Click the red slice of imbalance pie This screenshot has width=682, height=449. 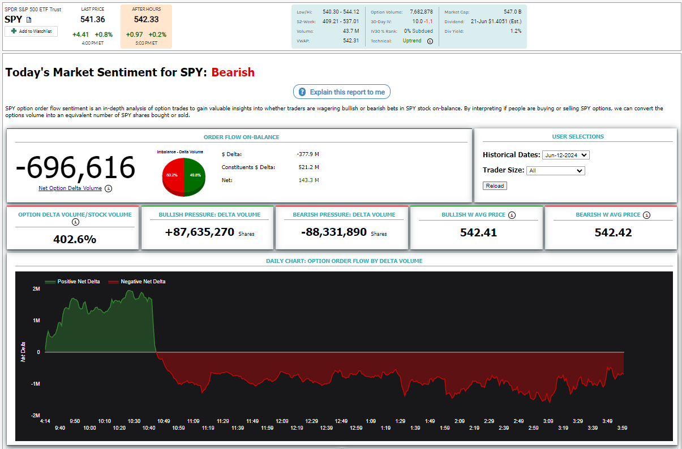click(x=174, y=176)
